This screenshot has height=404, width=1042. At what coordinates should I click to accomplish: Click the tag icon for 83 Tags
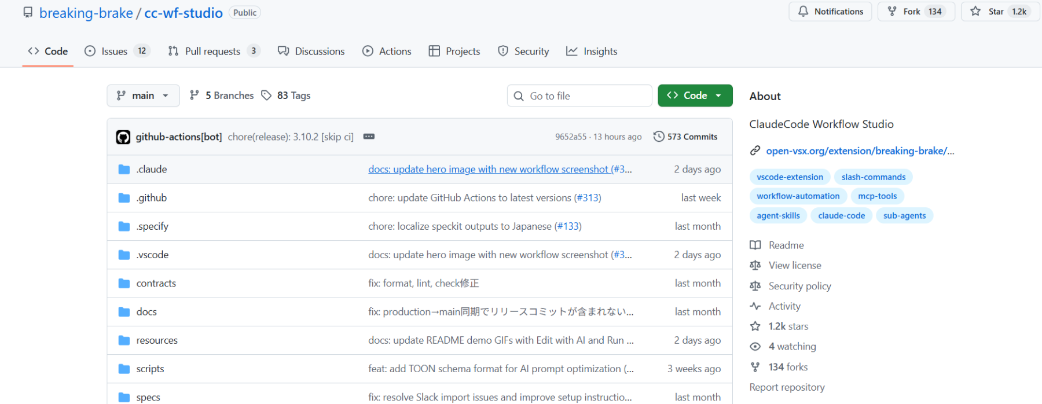pos(266,96)
